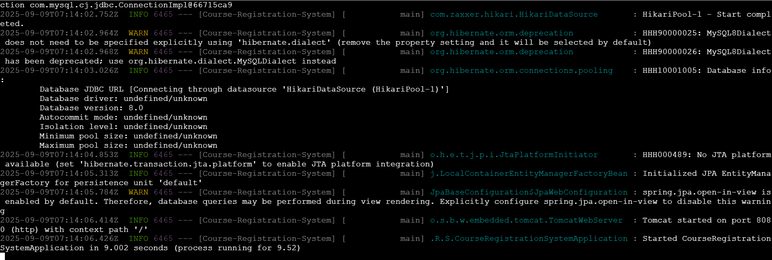Click the .R.S.CourseRegistrationSystemApplication logger name
Screen dimensions: 772x260
point(529,238)
